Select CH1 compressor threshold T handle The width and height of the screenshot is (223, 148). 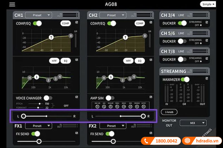pyautogui.click(x=51, y=37)
